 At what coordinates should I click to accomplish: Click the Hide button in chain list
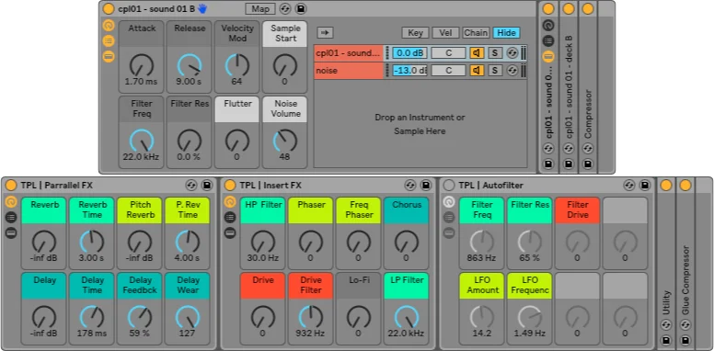[506, 33]
